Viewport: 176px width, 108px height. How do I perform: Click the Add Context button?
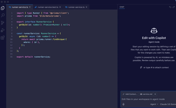pyautogui.click(x=130, y=94)
